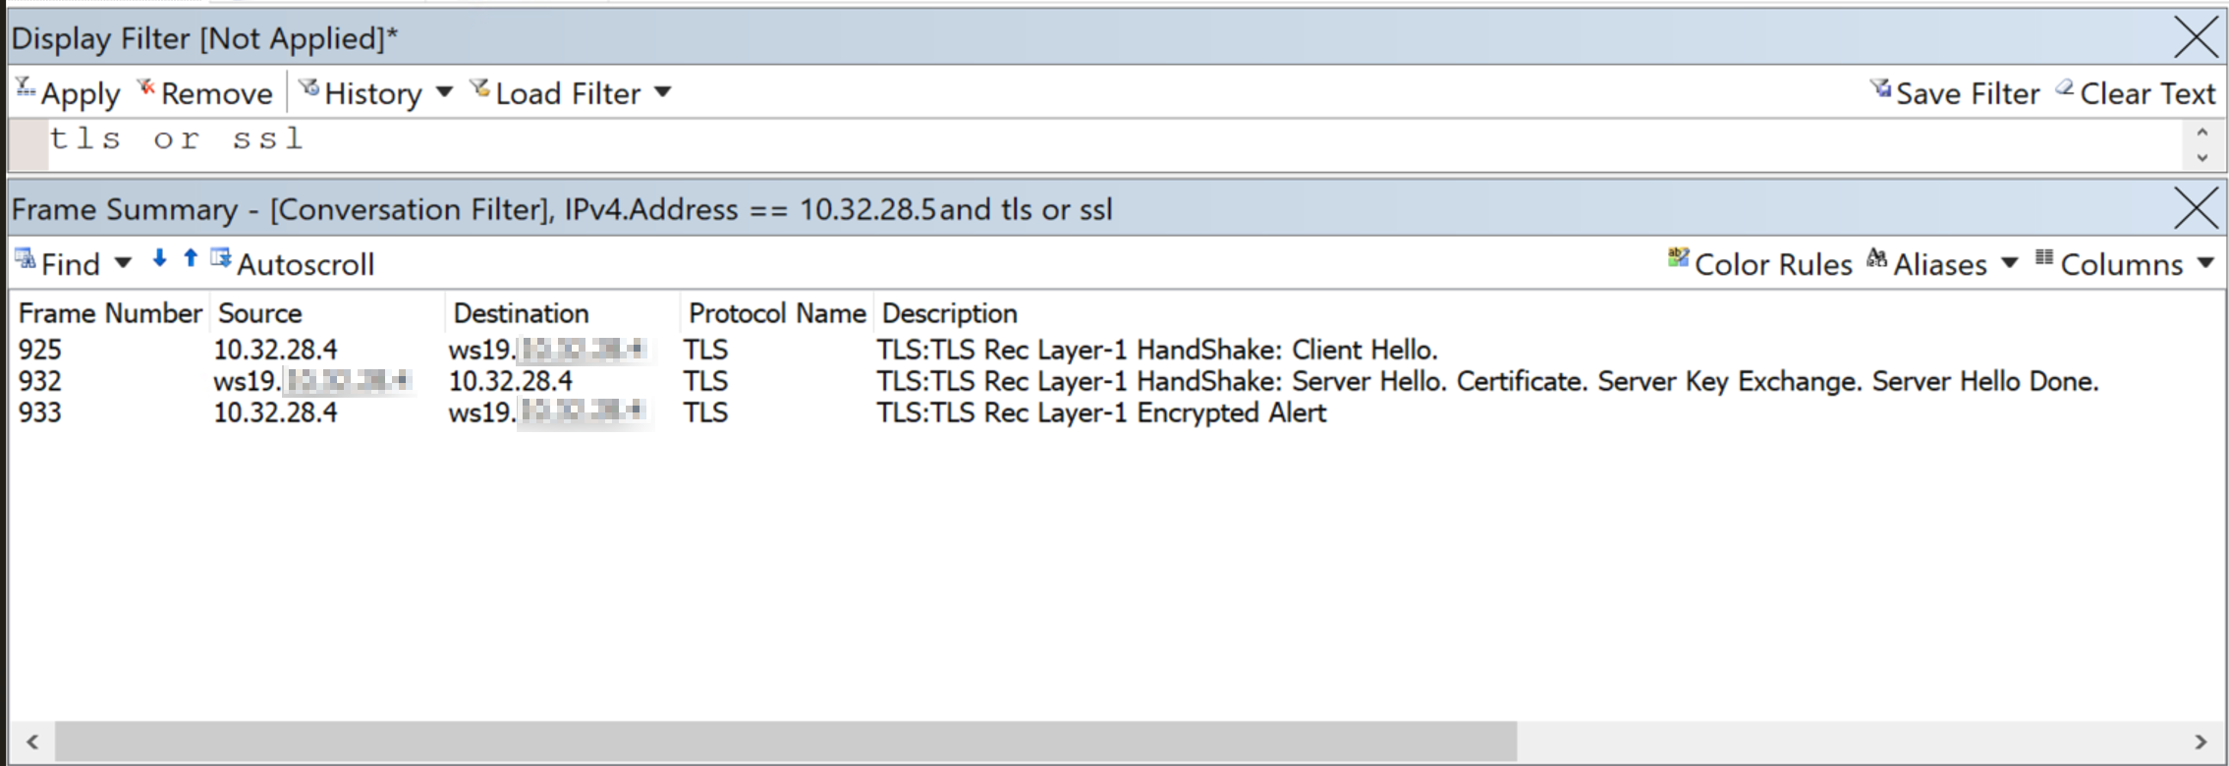Click the Apply filter icon
This screenshot has width=2229, height=766.
(x=26, y=87)
